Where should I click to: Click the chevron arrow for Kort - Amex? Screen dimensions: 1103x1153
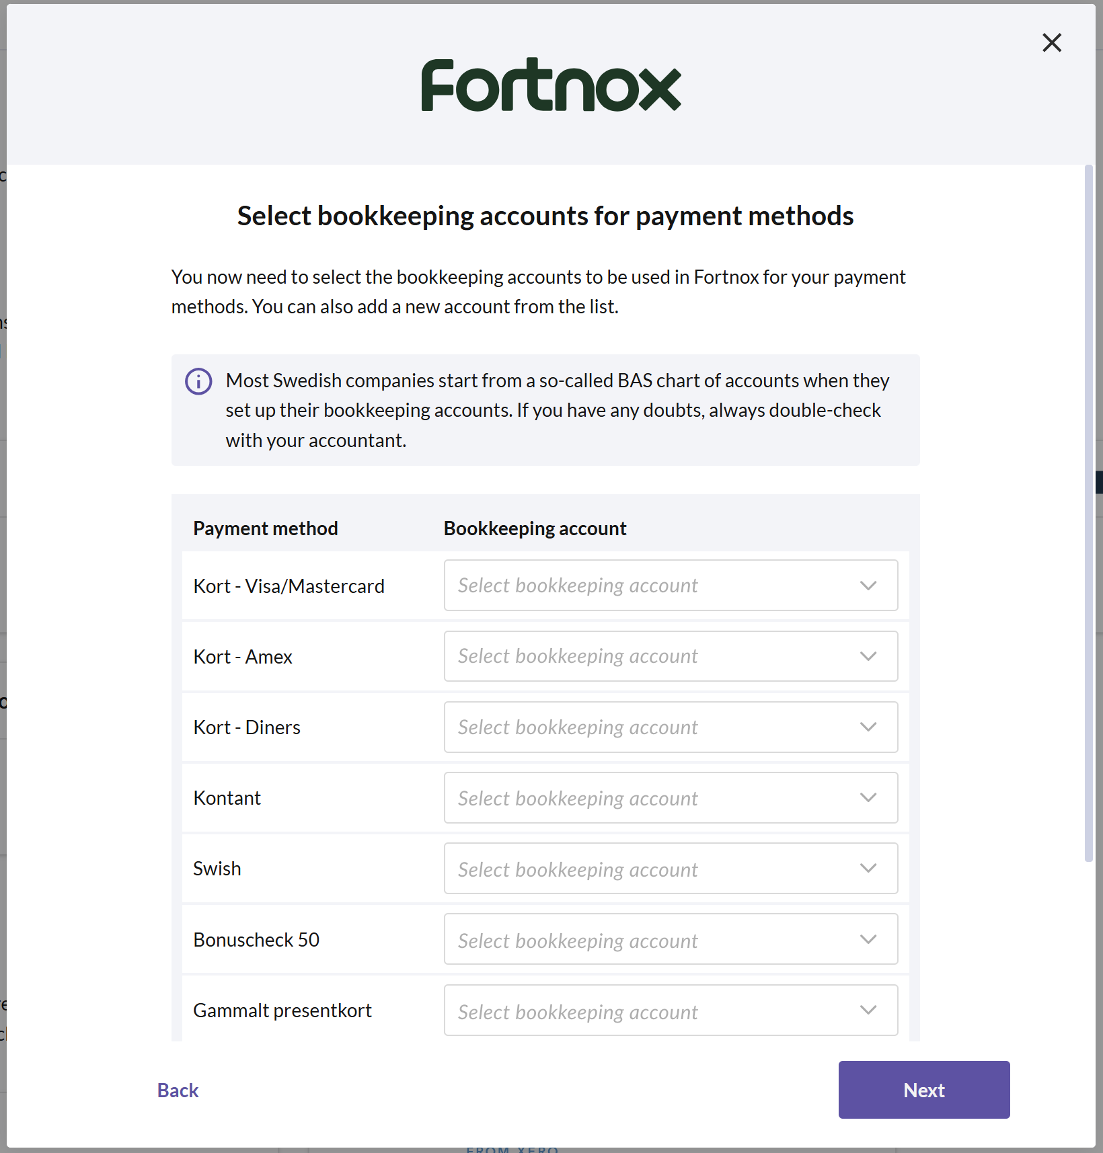click(x=868, y=656)
